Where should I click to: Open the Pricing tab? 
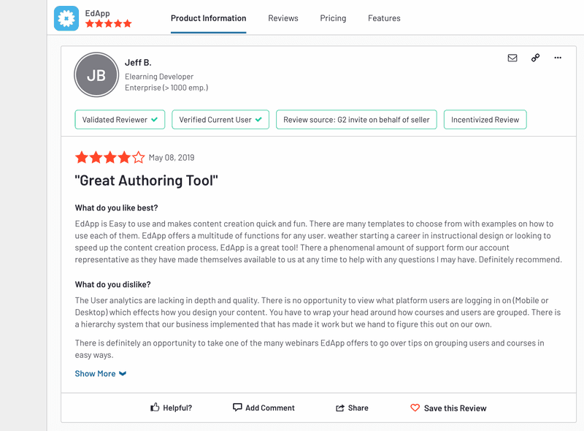(x=333, y=18)
